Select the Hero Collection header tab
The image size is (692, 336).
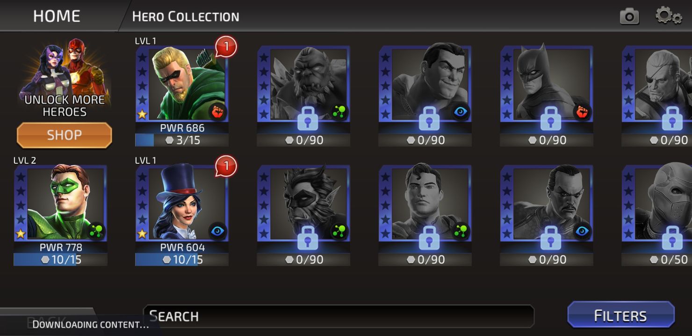(186, 17)
